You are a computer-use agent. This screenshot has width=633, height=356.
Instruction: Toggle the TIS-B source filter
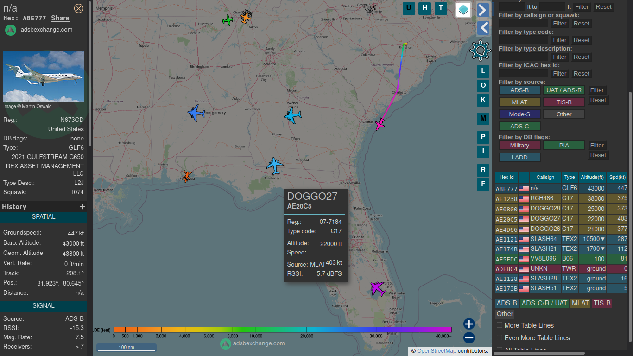click(x=564, y=102)
